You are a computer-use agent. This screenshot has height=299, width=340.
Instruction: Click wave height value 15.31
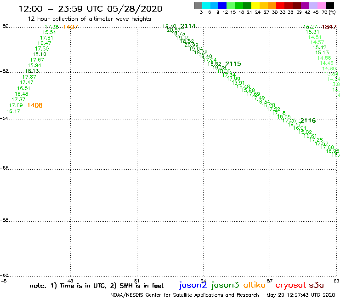312,32
